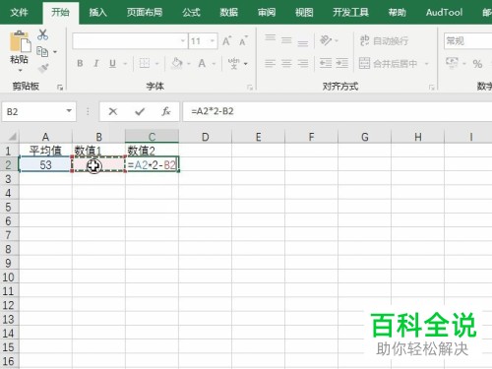Click the Borders icon

tap(145, 63)
